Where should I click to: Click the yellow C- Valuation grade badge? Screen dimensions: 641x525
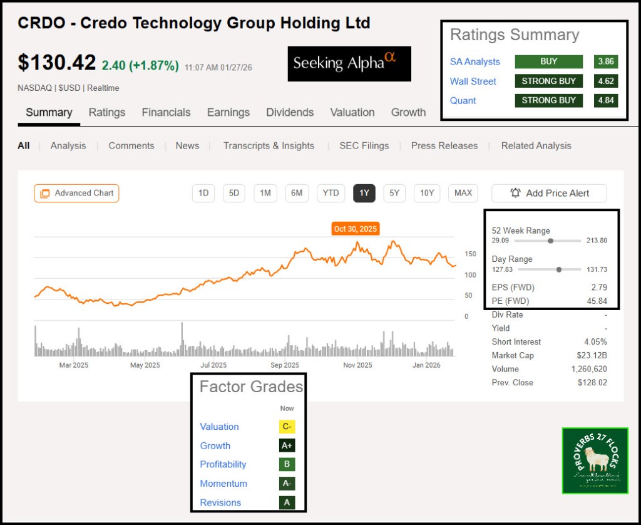(x=287, y=427)
